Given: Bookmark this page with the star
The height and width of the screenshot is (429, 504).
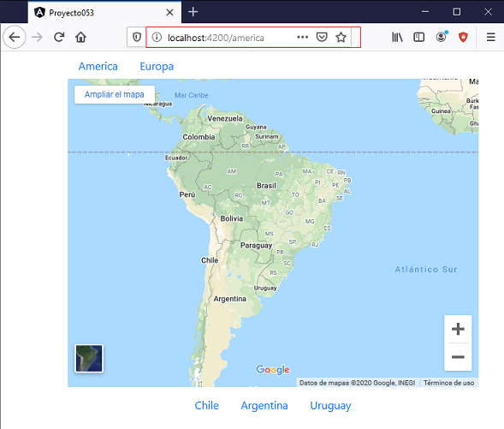Looking at the screenshot, I should click(x=341, y=38).
